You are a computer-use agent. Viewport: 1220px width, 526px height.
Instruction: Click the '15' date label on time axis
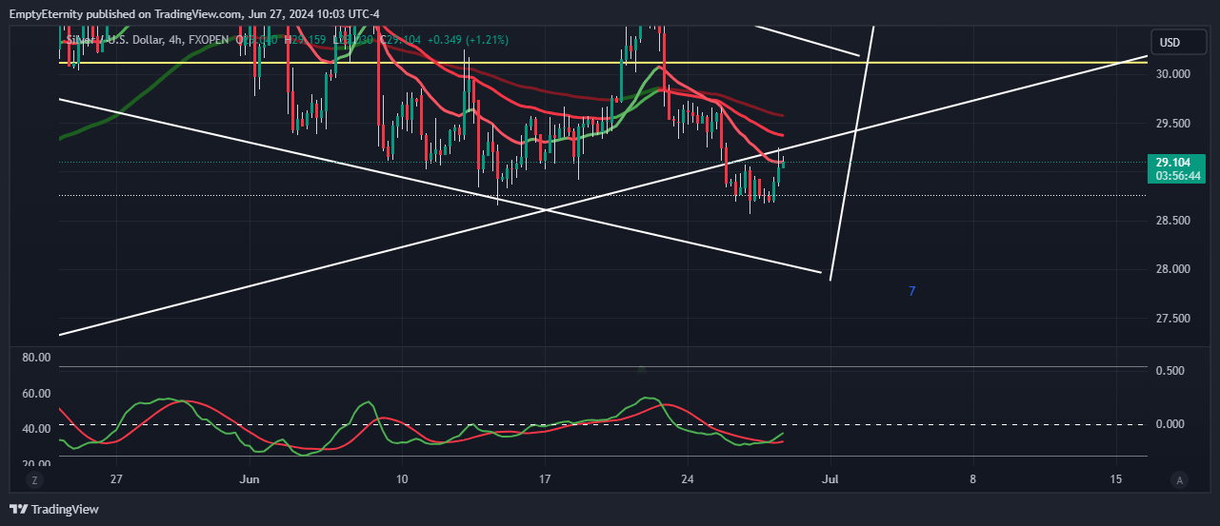pyautogui.click(x=1116, y=479)
